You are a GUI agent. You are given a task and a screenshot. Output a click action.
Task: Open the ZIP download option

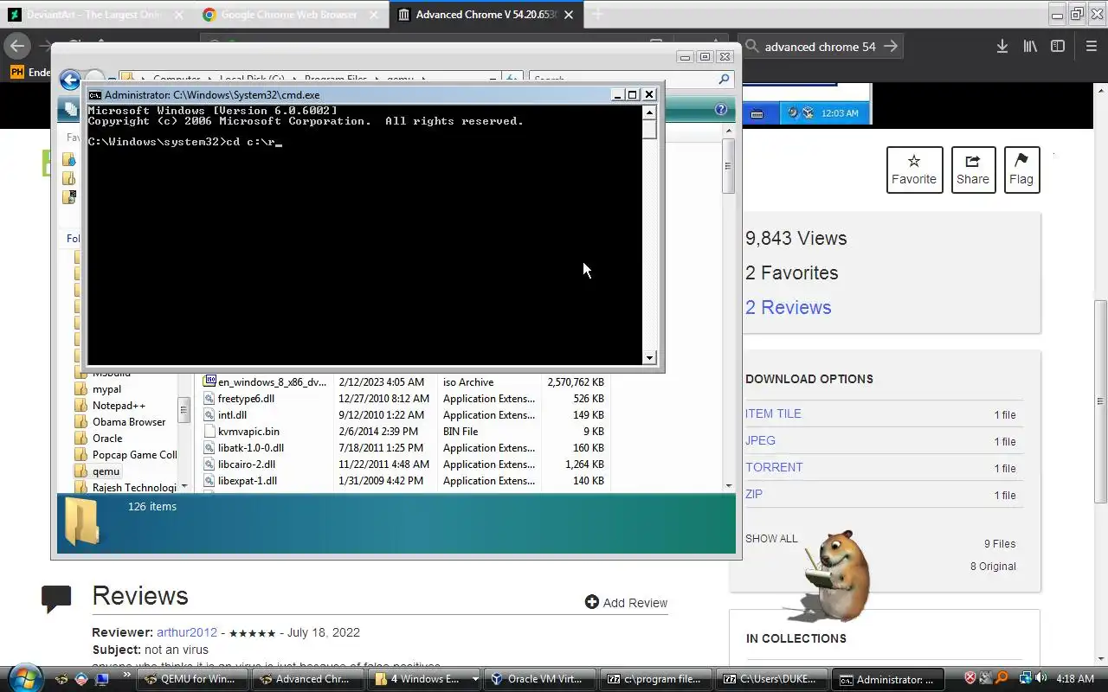754,494
